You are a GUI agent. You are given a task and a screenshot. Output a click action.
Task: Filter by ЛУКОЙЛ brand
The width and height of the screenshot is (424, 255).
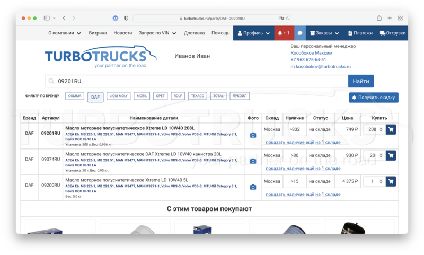240,96
